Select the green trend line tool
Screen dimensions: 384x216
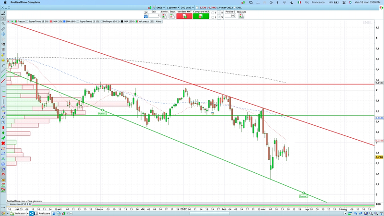click(x=3, y=76)
